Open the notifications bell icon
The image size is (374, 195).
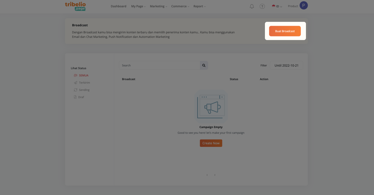coord(252,6)
